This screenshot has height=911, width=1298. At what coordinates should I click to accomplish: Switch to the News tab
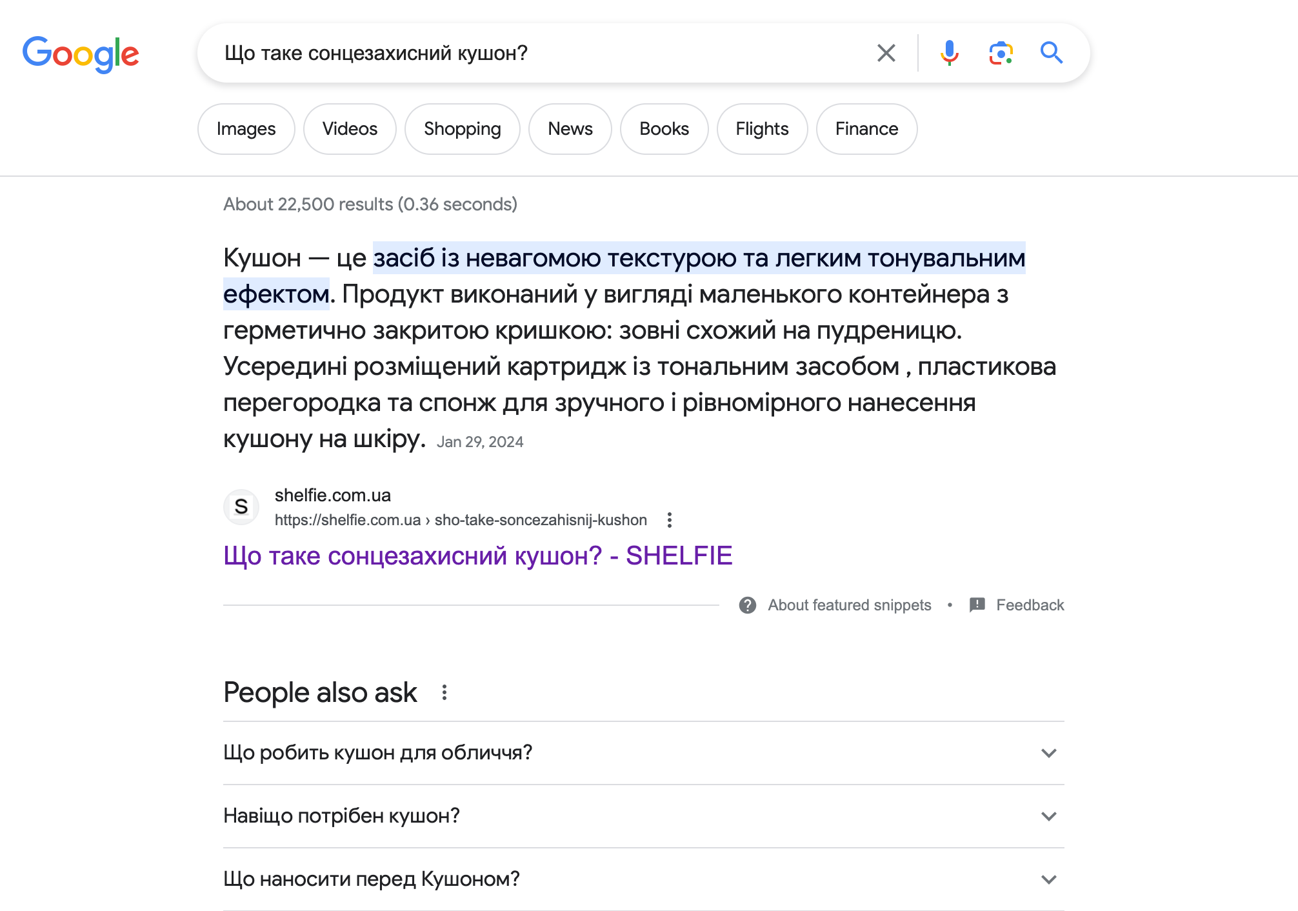(x=570, y=128)
